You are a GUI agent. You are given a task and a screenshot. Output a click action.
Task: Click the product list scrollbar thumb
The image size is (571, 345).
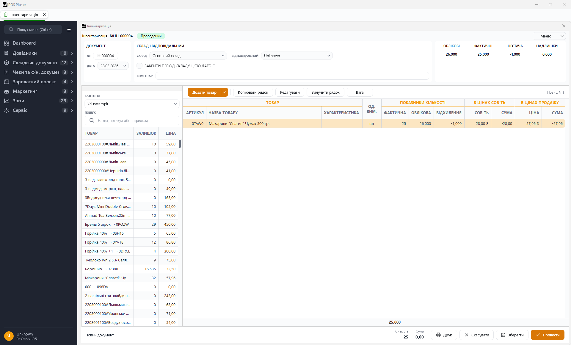click(x=180, y=144)
